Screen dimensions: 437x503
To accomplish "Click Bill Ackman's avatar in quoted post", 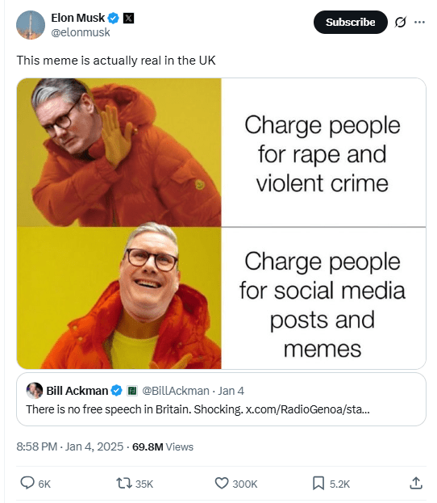I will pyautogui.click(x=35, y=391).
